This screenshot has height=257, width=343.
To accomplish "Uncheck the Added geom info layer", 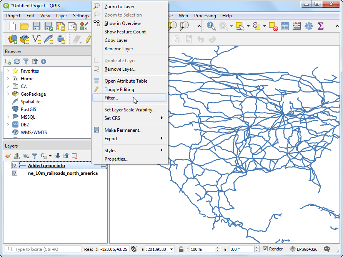I will coord(15,166).
